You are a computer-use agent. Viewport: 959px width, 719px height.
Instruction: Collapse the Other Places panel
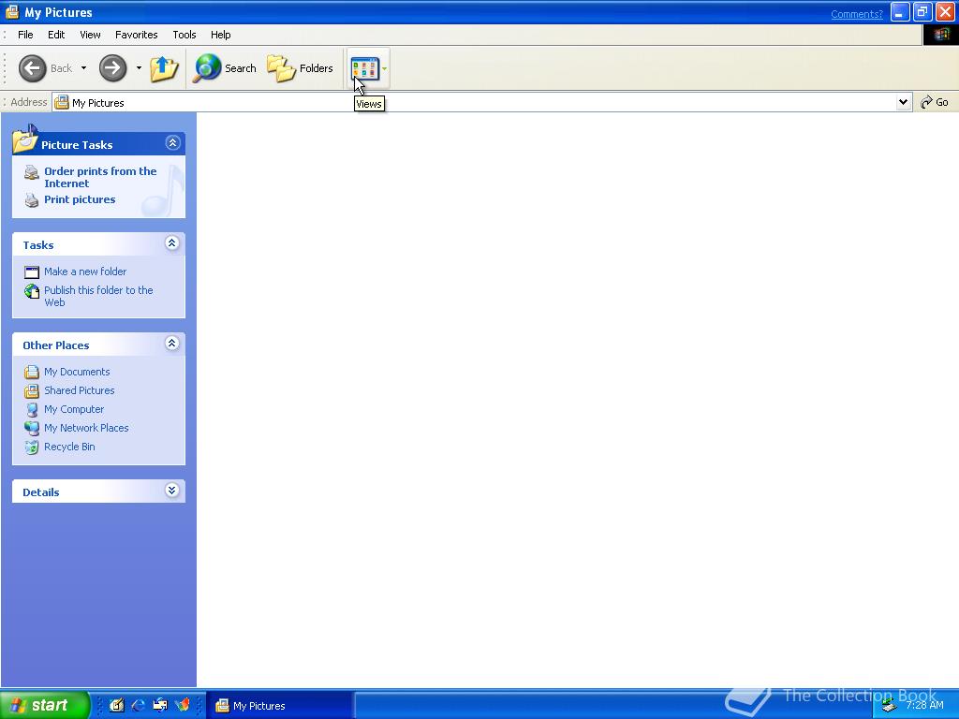(172, 344)
